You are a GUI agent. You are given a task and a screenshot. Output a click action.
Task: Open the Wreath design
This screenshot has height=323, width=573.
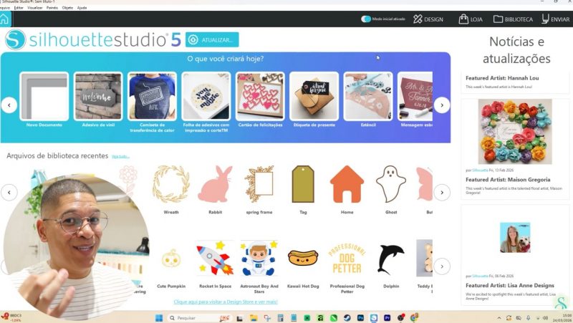tap(171, 185)
